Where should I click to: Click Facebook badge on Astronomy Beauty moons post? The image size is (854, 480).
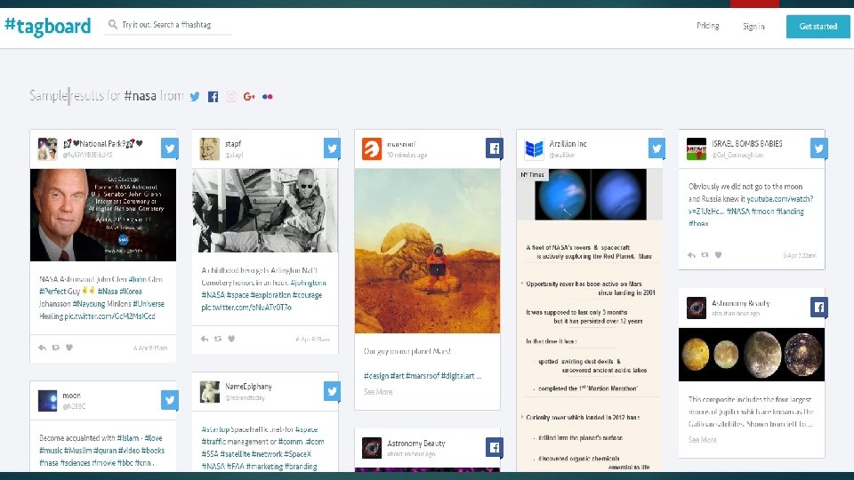tap(818, 307)
